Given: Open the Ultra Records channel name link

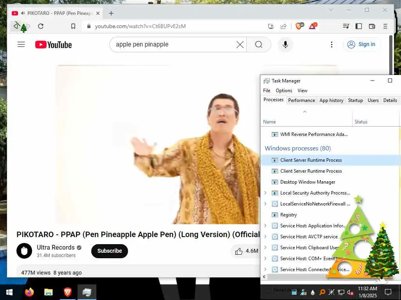Looking at the screenshot, I should coord(56,247).
